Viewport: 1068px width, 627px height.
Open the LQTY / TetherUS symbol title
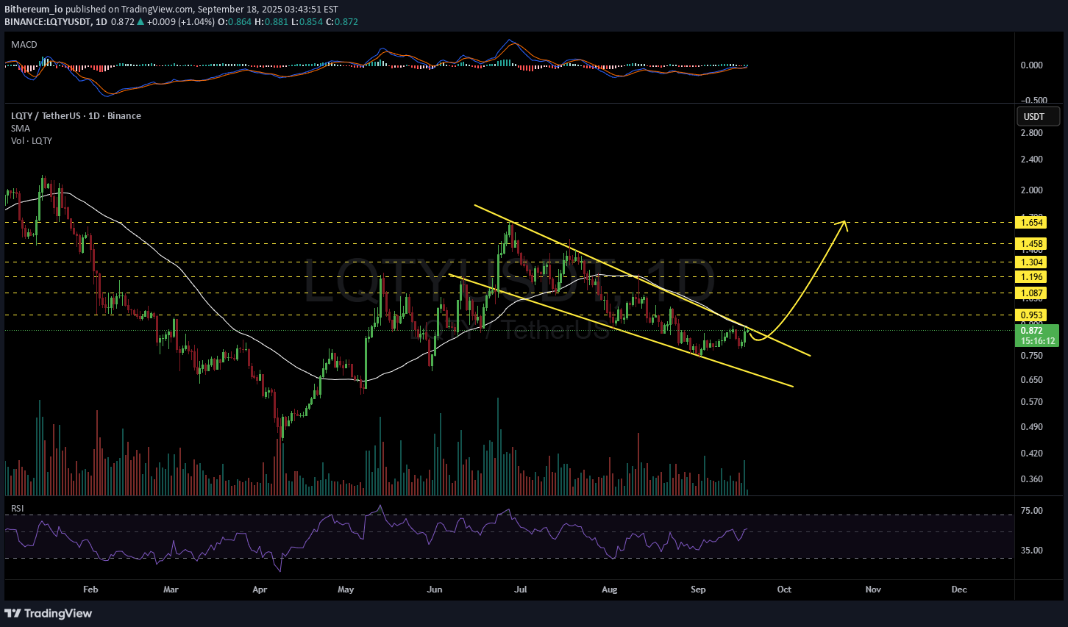(76, 116)
